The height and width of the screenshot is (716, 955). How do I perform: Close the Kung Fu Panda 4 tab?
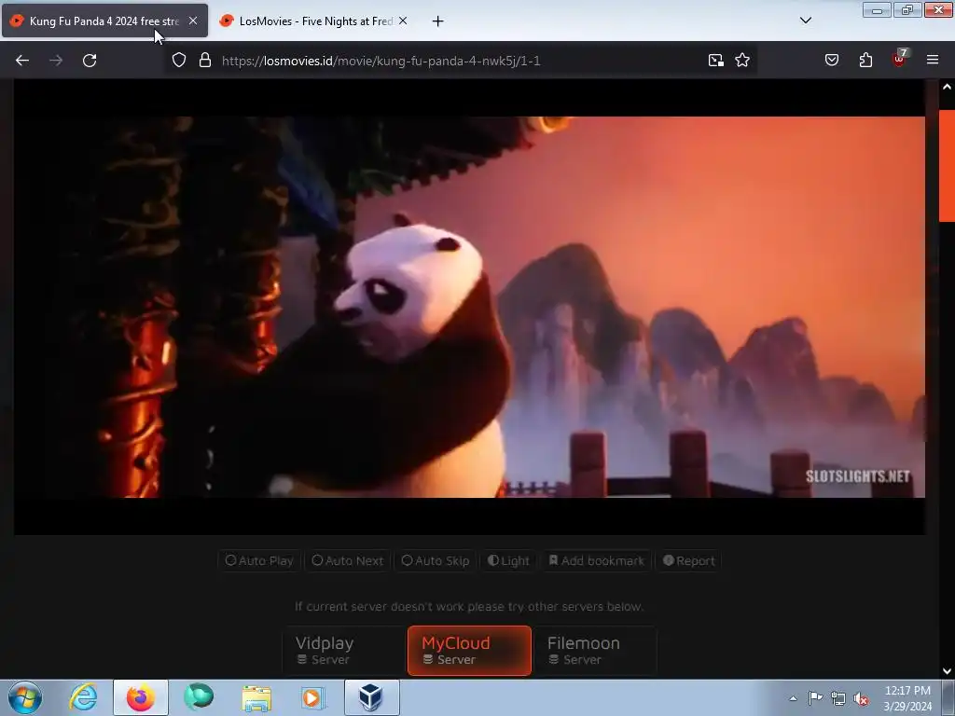192,21
